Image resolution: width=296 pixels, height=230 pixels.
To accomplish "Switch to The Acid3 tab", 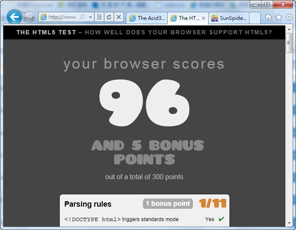I will [x=147, y=18].
